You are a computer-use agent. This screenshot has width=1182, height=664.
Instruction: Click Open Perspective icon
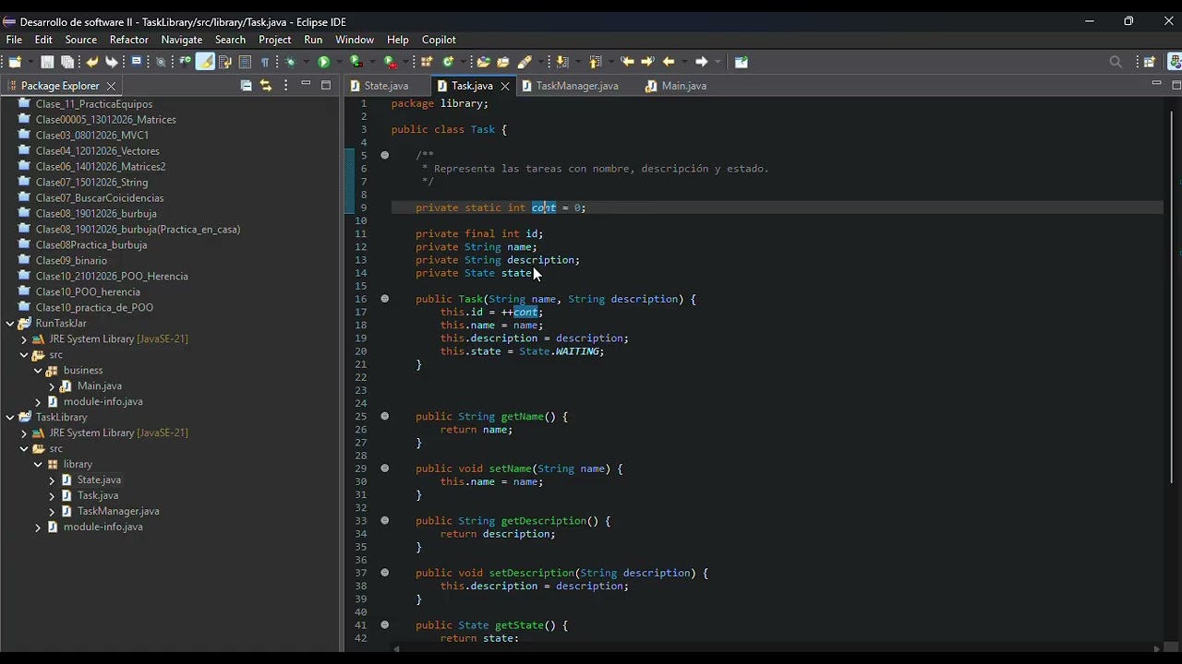1150,62
